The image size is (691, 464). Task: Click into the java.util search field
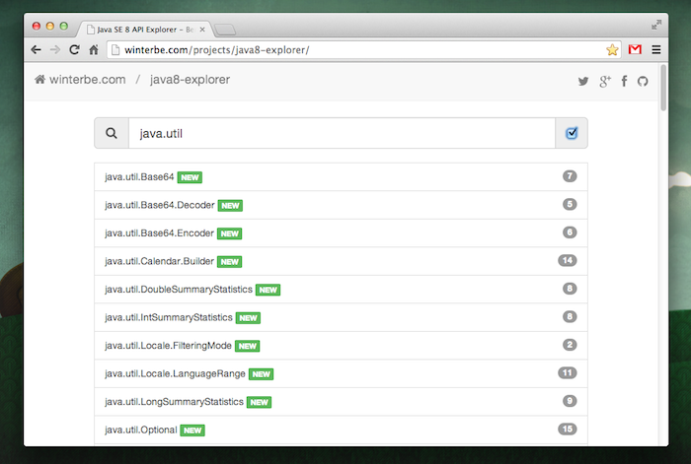pyautogui.click(x=342, y=133)
